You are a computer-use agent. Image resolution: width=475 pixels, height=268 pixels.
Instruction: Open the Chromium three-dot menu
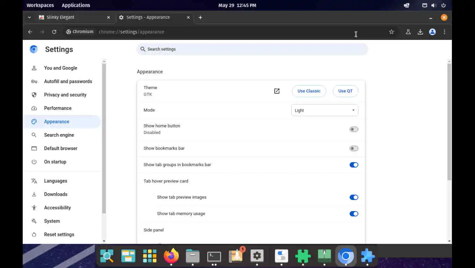[x=444, y=32]
